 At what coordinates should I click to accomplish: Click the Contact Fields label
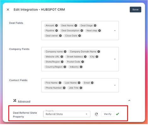(18, 80)
